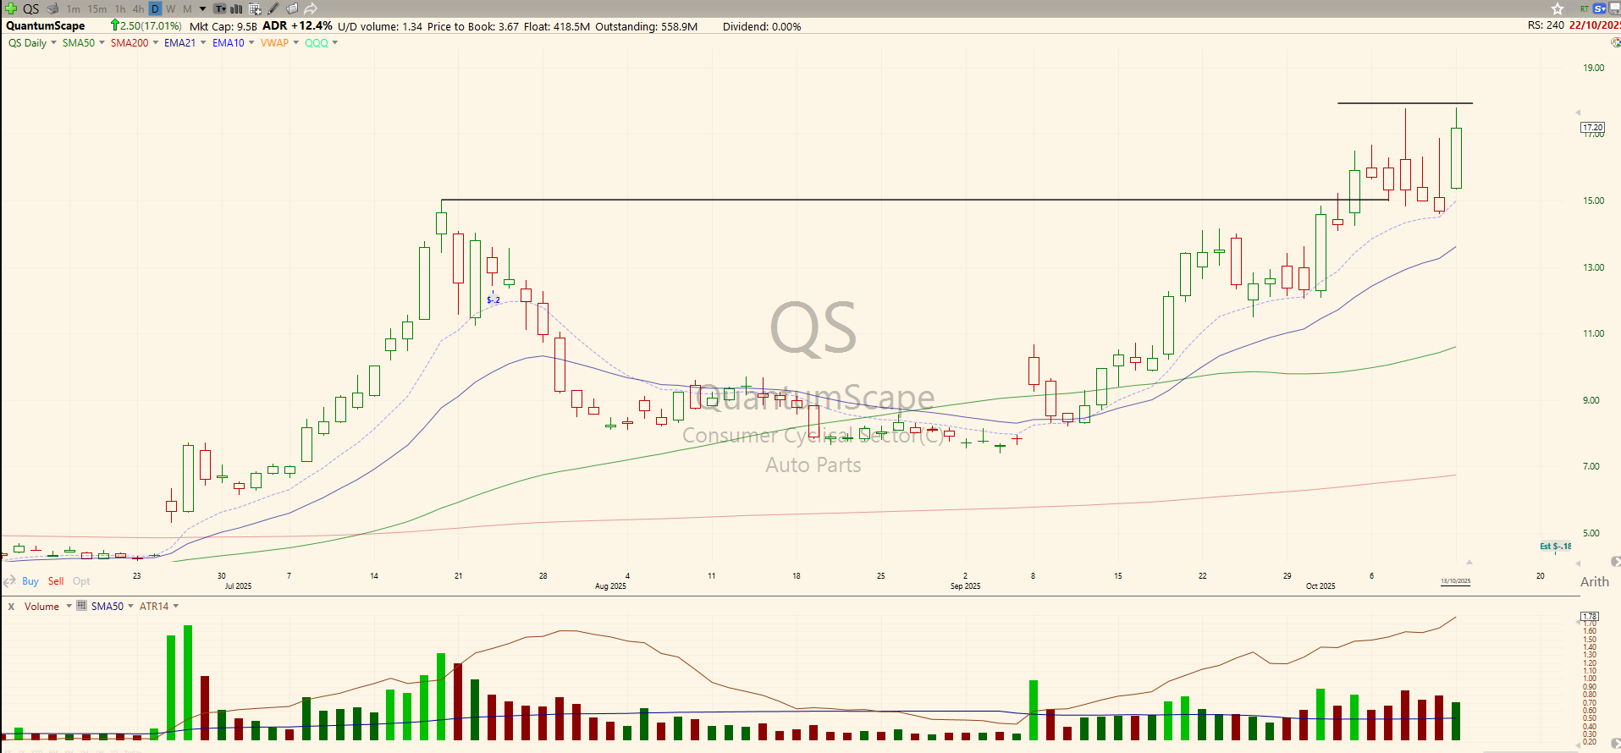
Task: Click U/D volume: 1.34 text
Action: 380,26
